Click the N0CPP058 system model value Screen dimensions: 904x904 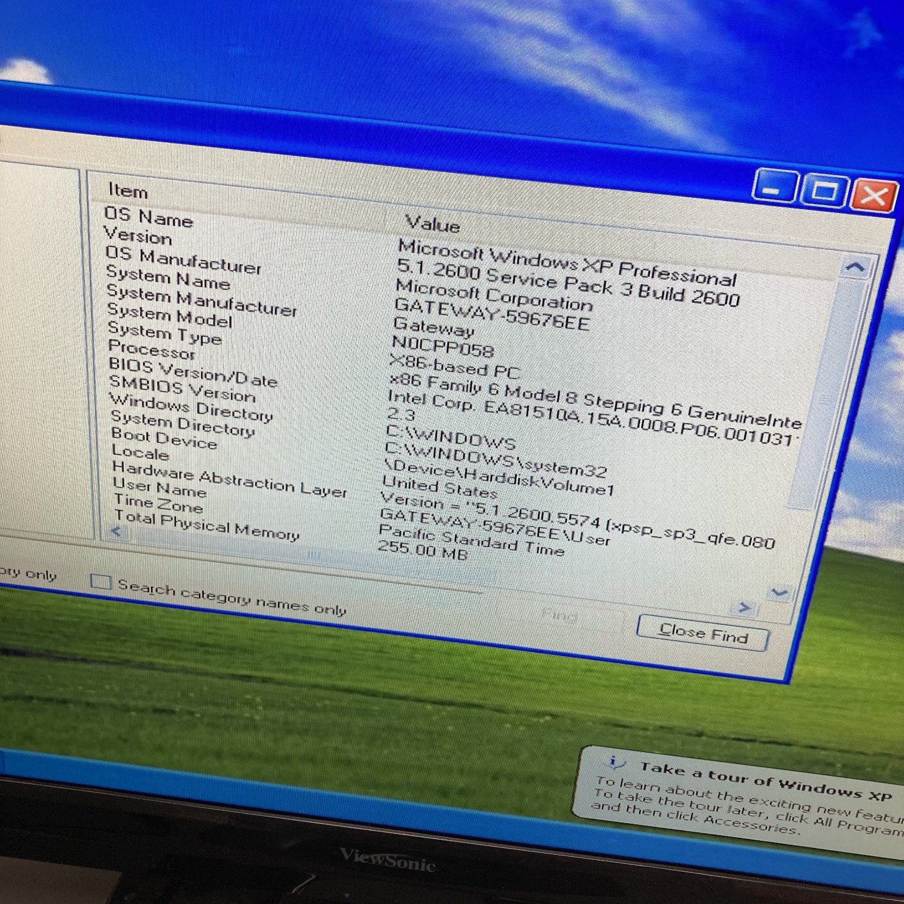point(442,346)
